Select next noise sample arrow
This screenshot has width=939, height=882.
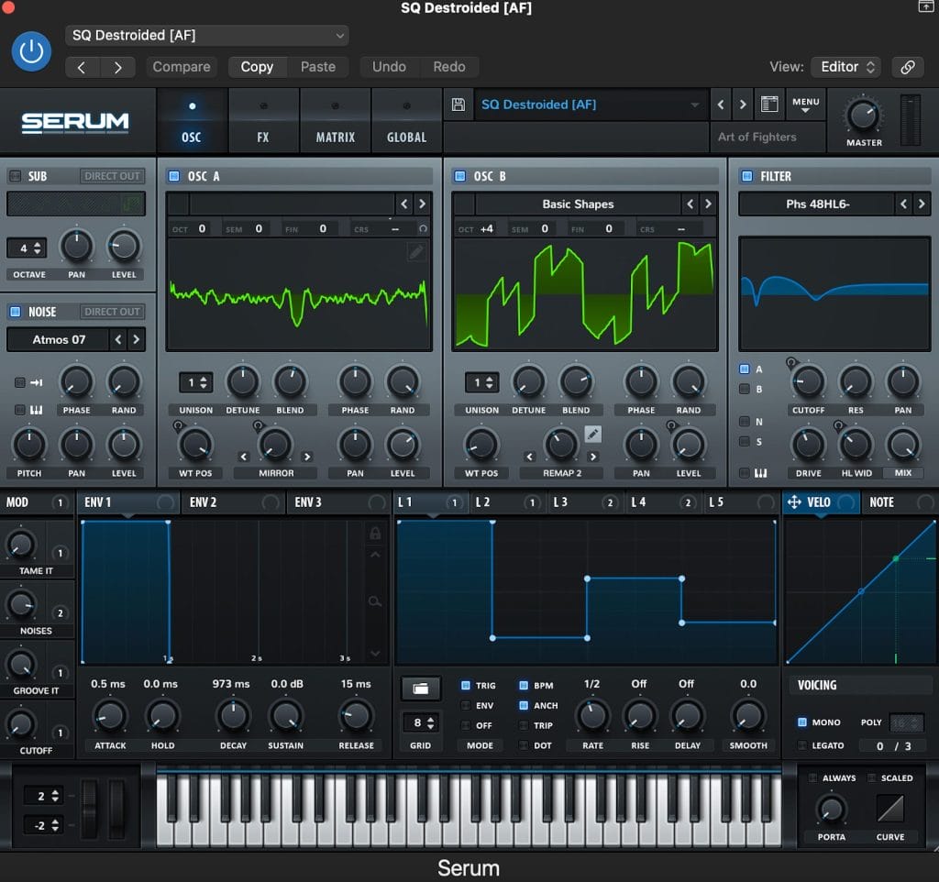tap(136, 339)
